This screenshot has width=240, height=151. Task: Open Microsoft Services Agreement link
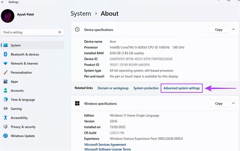(105, 145)
